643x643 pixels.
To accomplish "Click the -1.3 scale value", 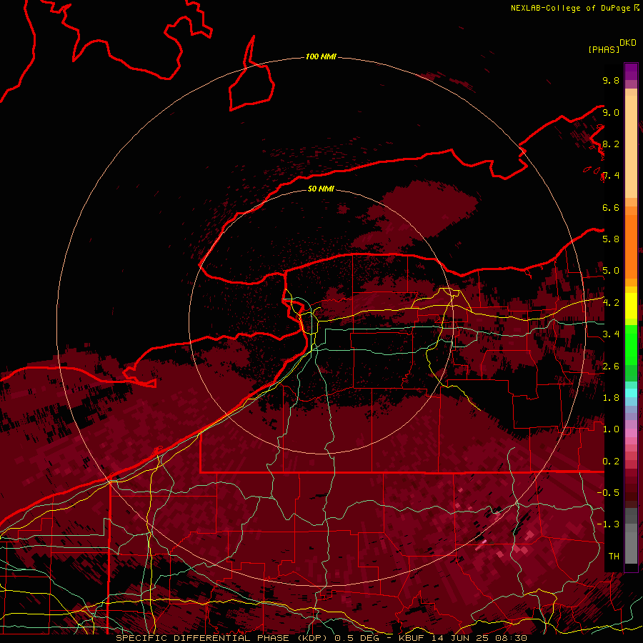I will pyautogui.click(x=609, y=524).
